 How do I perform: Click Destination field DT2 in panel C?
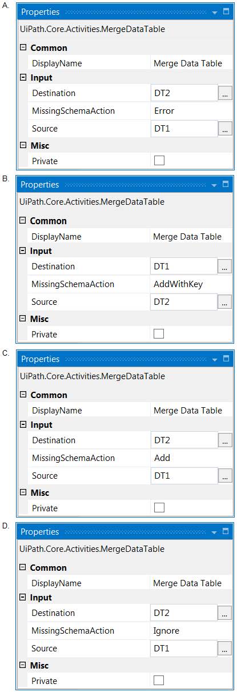184,440
